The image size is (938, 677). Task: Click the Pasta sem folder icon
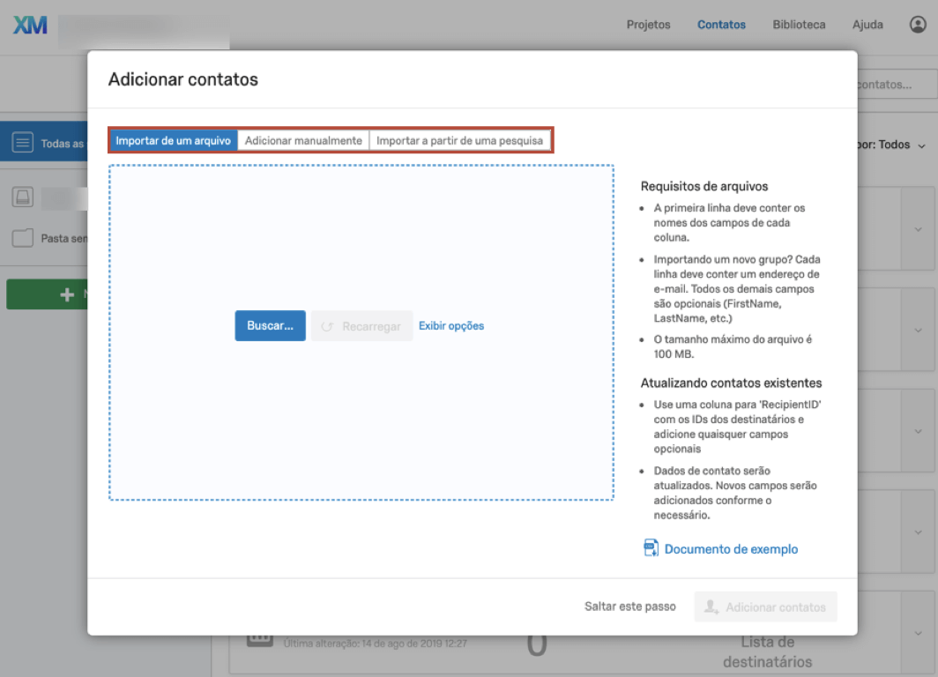(23, 238)
